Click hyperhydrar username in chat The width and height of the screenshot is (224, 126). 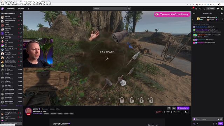(x=201, y=40)
